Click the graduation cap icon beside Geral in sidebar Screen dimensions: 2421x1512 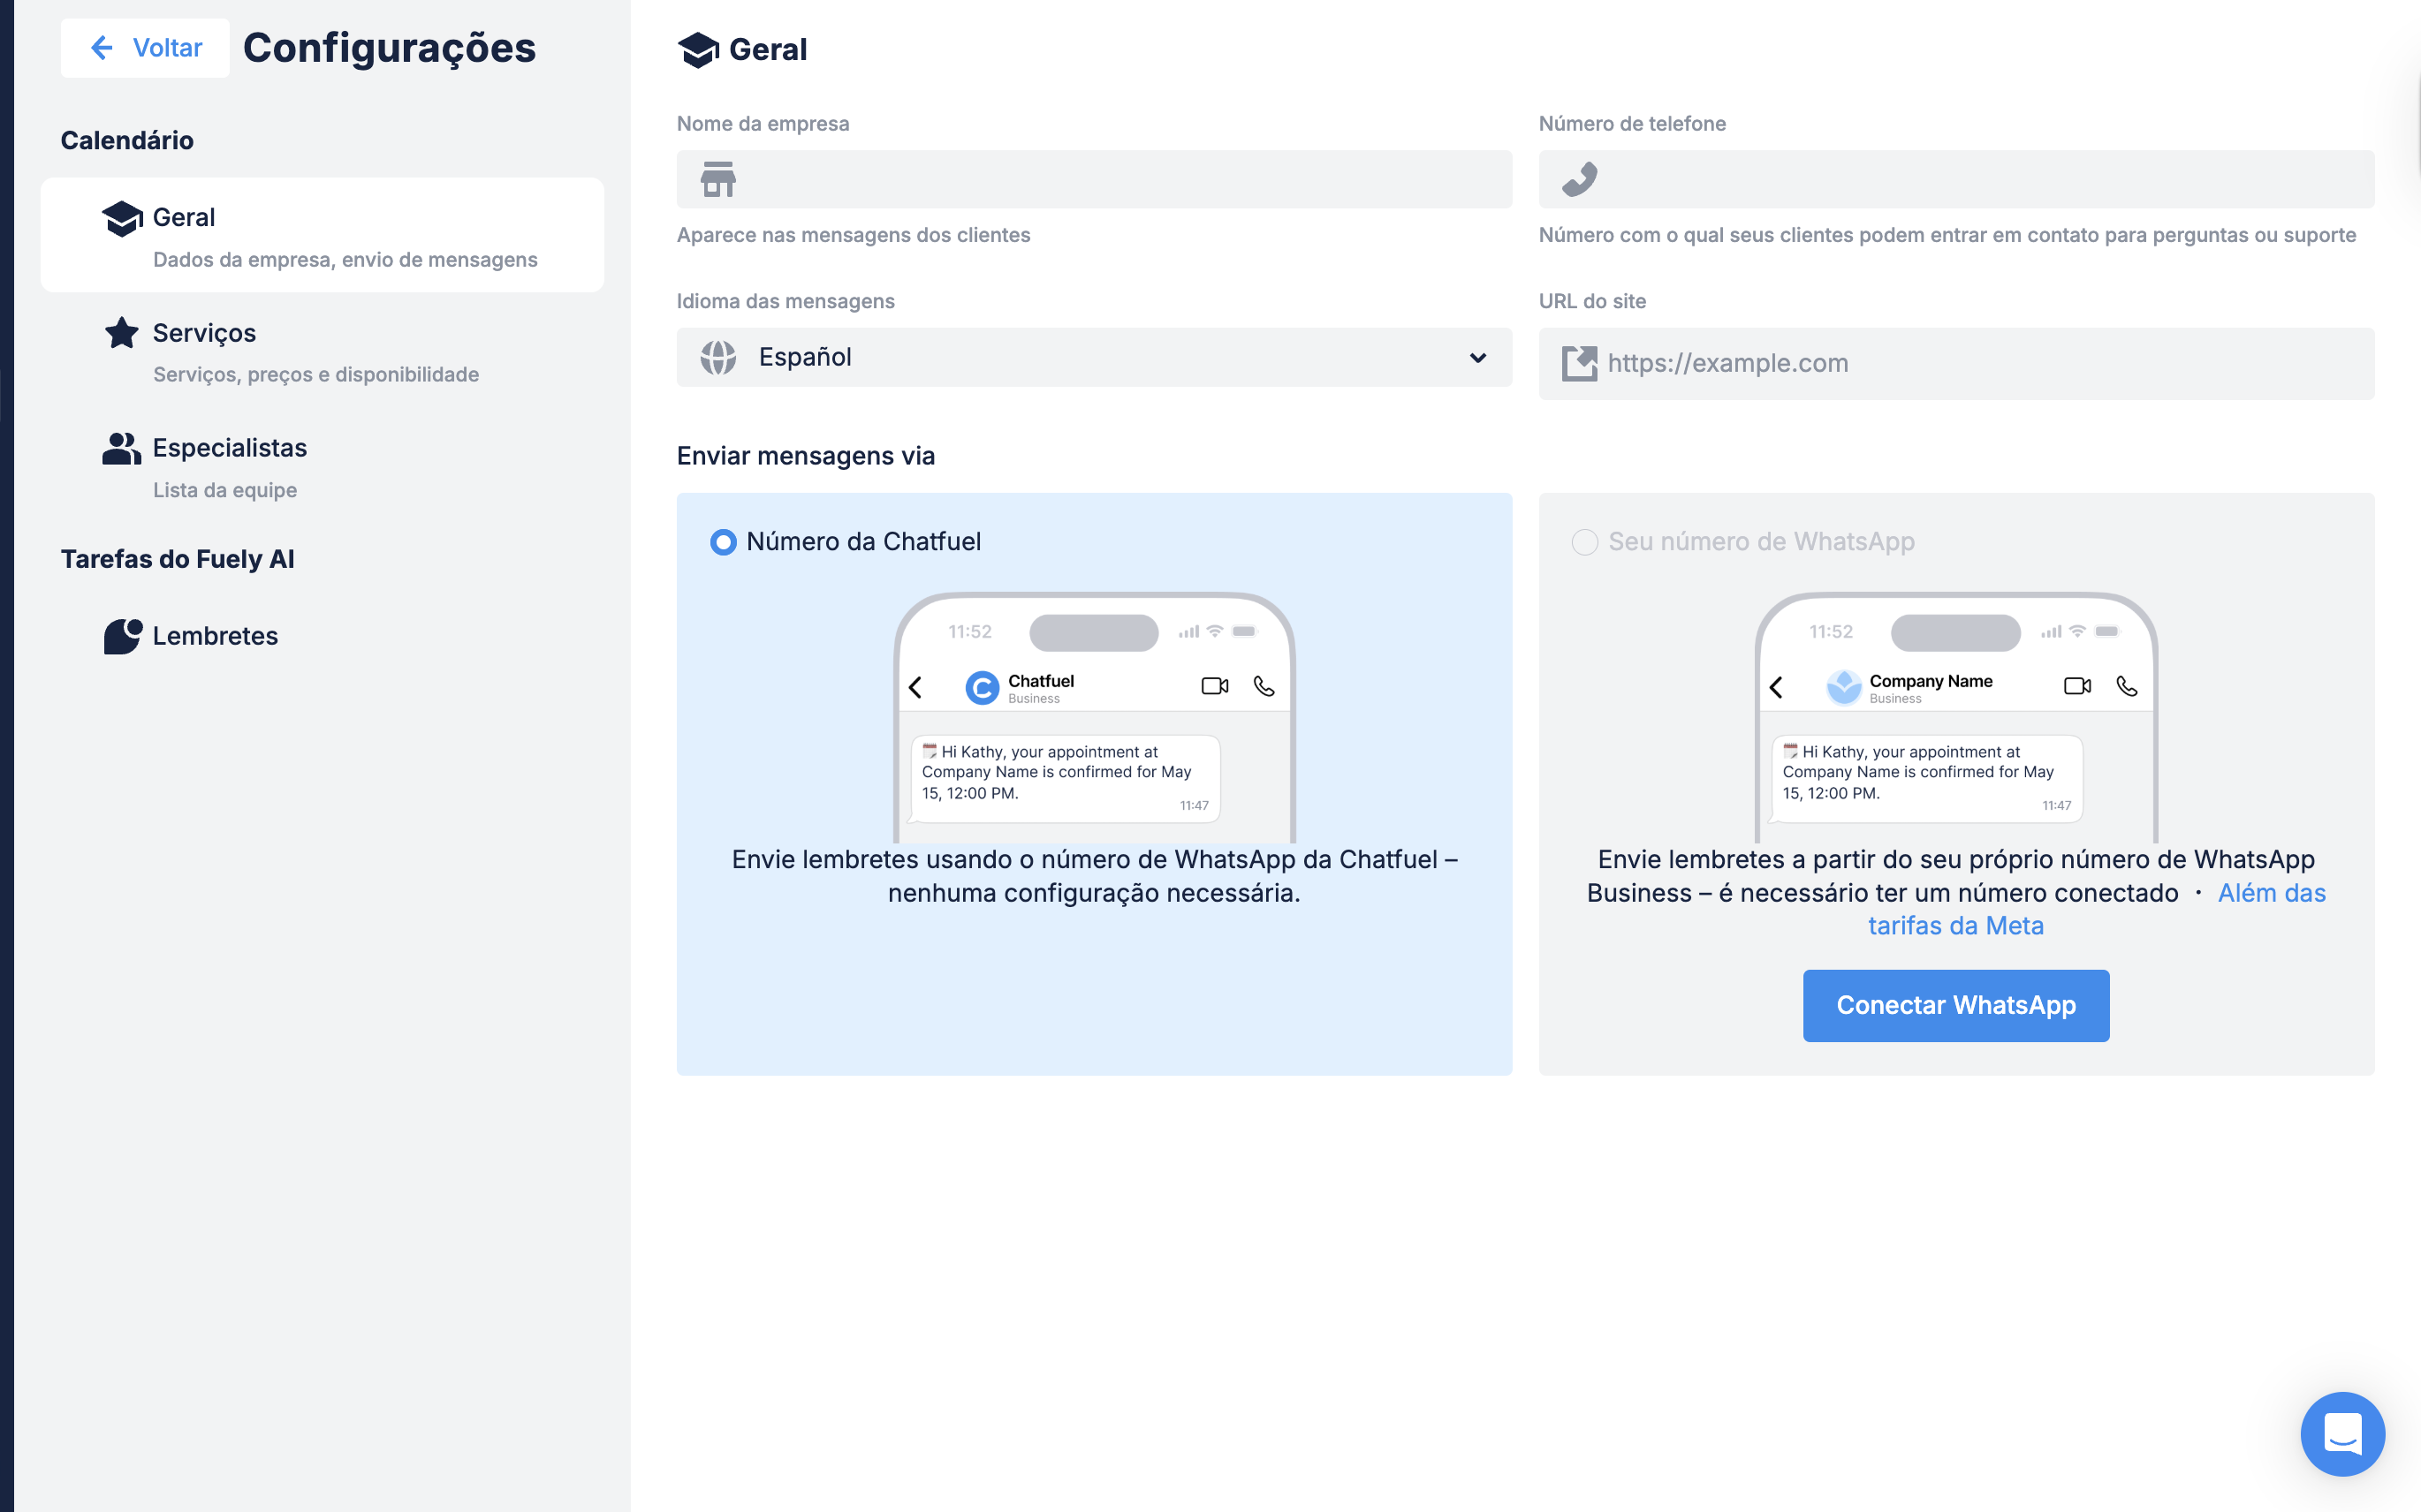122,218
